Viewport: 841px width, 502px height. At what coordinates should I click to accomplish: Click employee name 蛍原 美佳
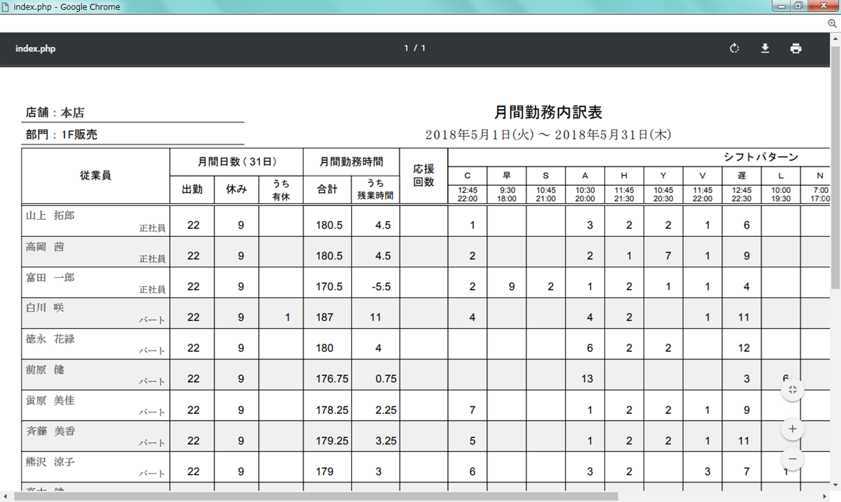coord(50,400)
